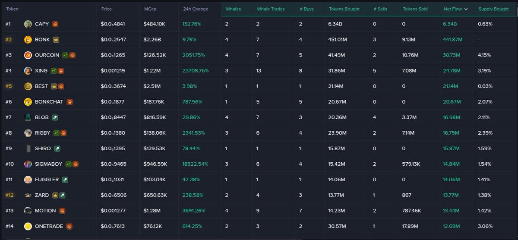Open the SIGMABOY token name
Screen dimensions: 518x240
(49, 164)
